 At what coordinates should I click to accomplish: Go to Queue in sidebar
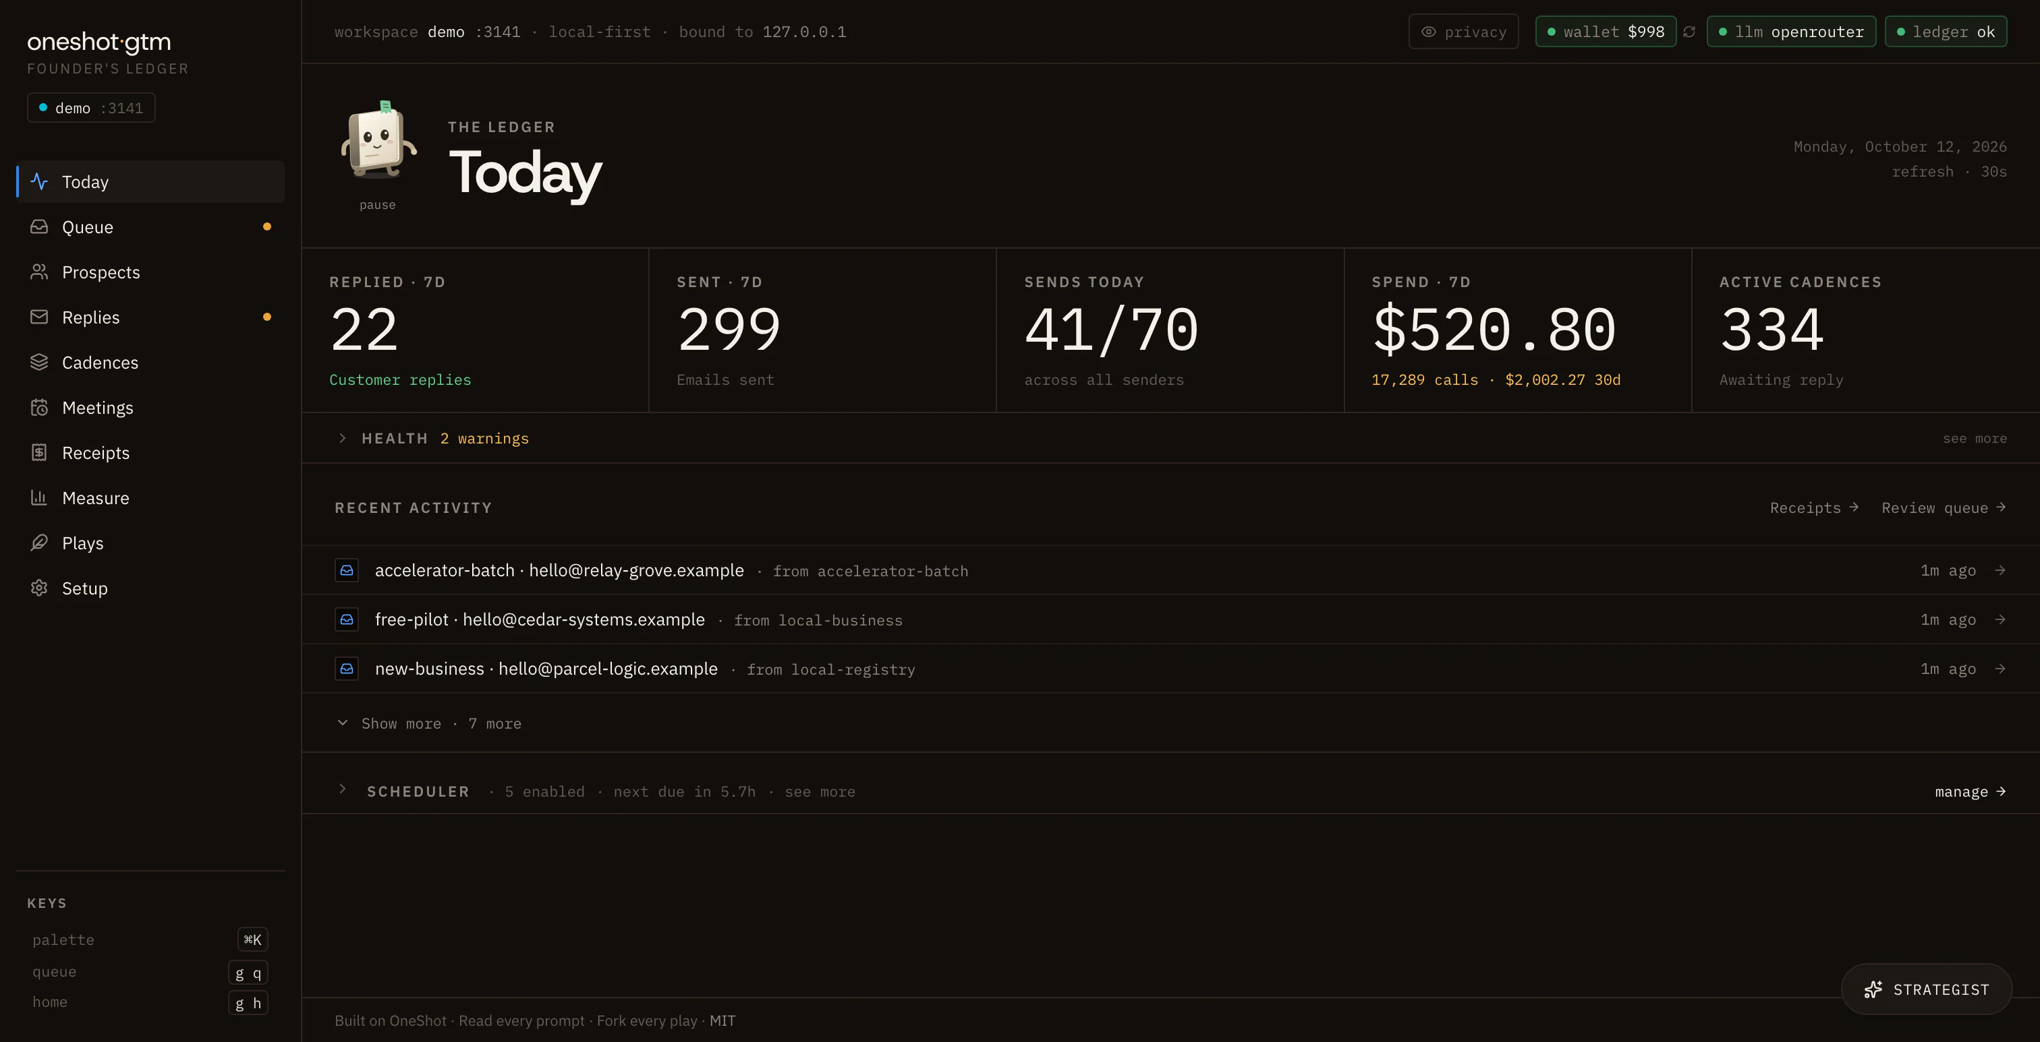click(150, 226)
